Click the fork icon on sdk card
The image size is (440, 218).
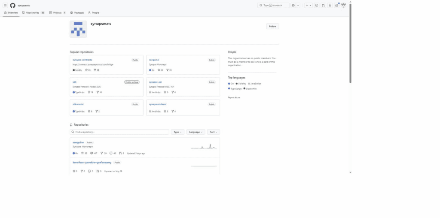coord(98,92)
